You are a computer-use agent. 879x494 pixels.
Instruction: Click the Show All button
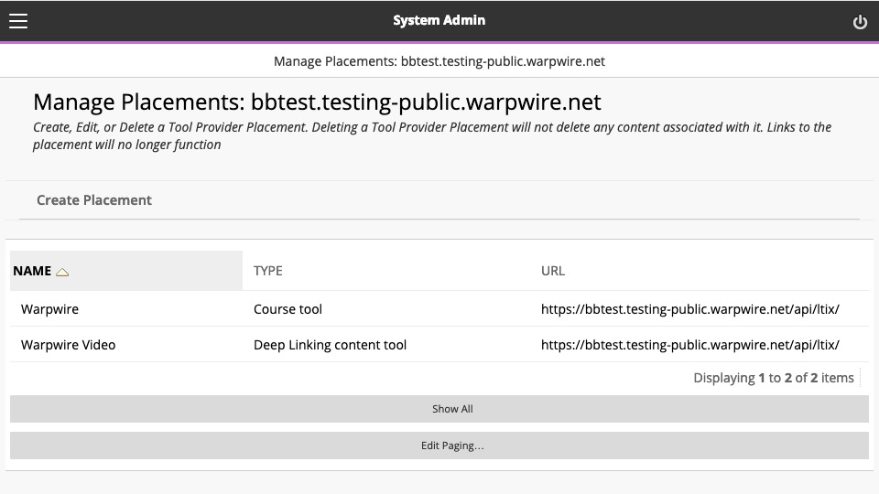click(x=439, y=409)
